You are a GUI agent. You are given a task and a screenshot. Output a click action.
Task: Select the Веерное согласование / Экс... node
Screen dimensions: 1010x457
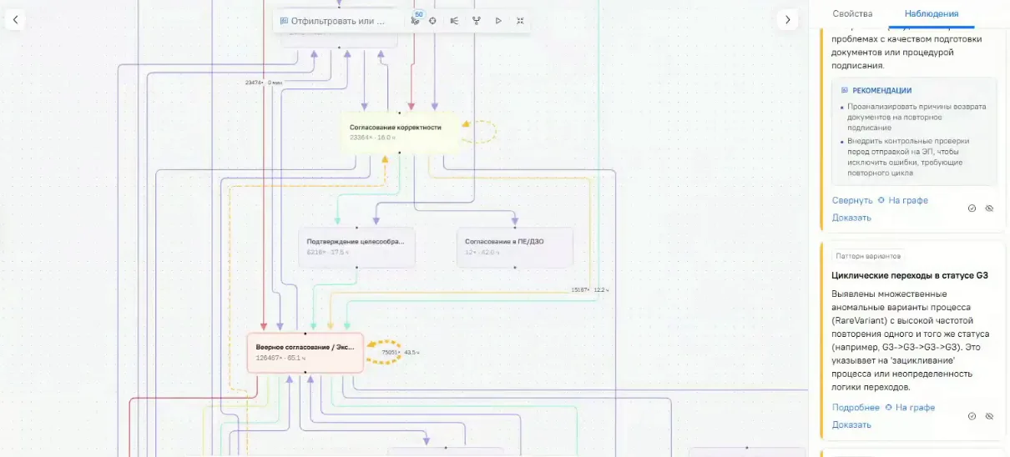coord(306,353)
